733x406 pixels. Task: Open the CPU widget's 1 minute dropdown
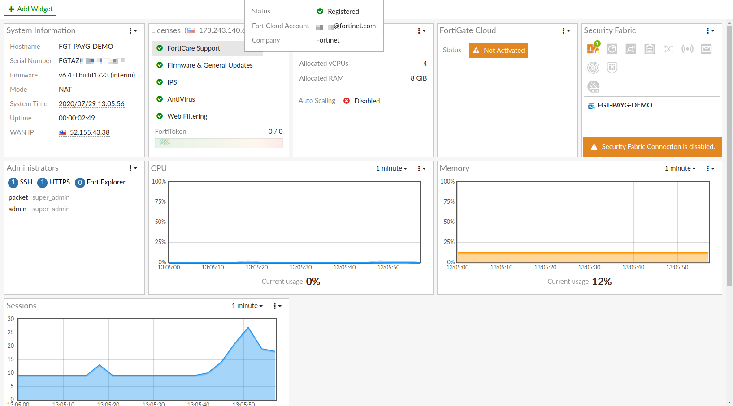coord(391,168)
